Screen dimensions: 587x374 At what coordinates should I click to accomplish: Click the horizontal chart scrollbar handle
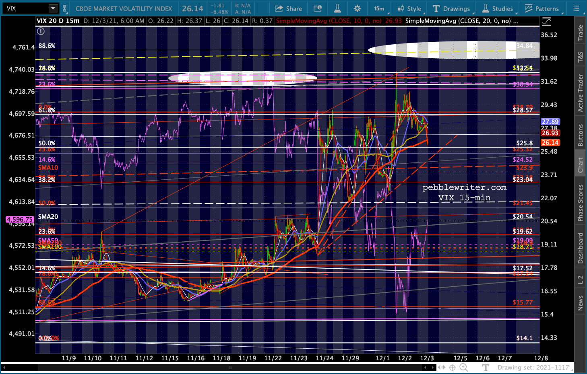[230, 367]
